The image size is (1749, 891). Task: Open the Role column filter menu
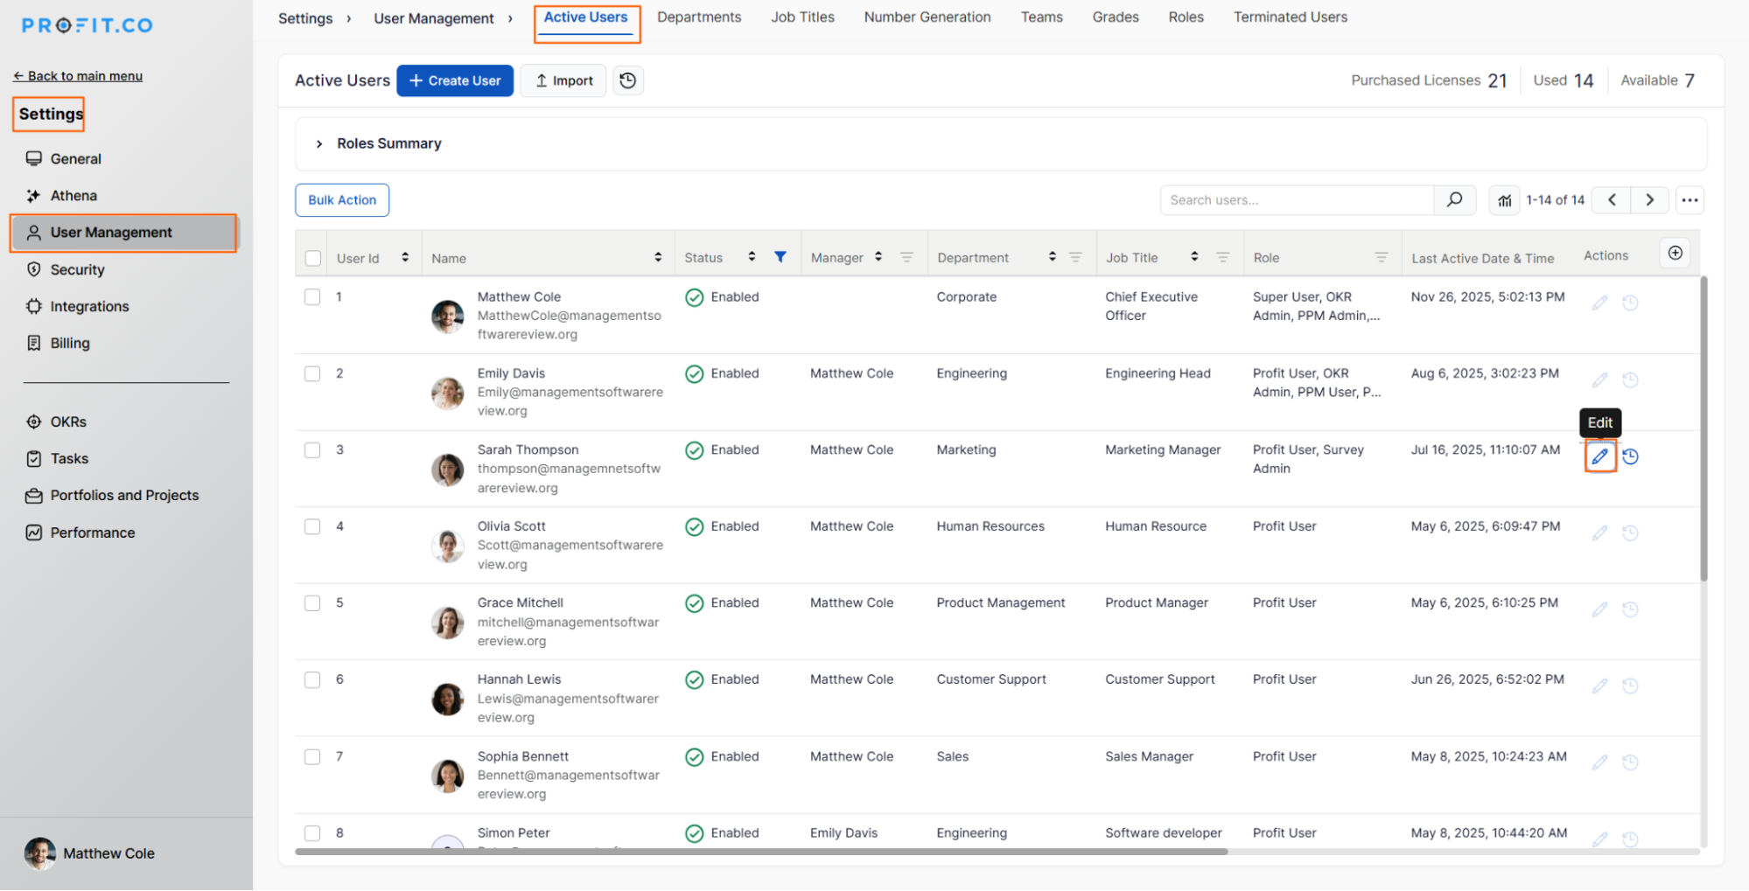tap(1381, 257)
